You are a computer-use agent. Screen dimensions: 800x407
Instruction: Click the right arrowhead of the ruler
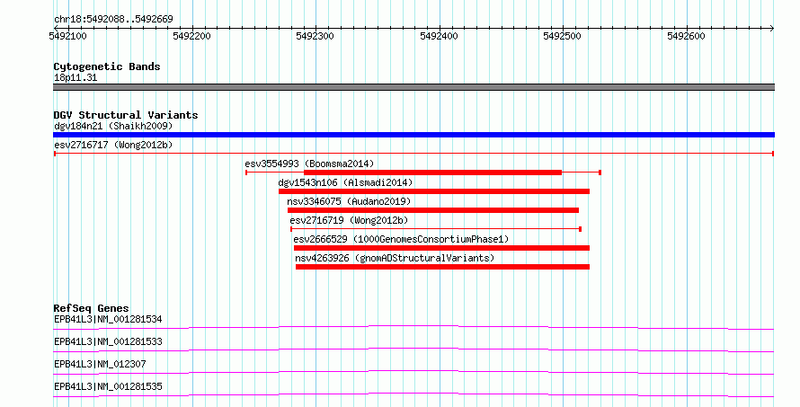772,28
